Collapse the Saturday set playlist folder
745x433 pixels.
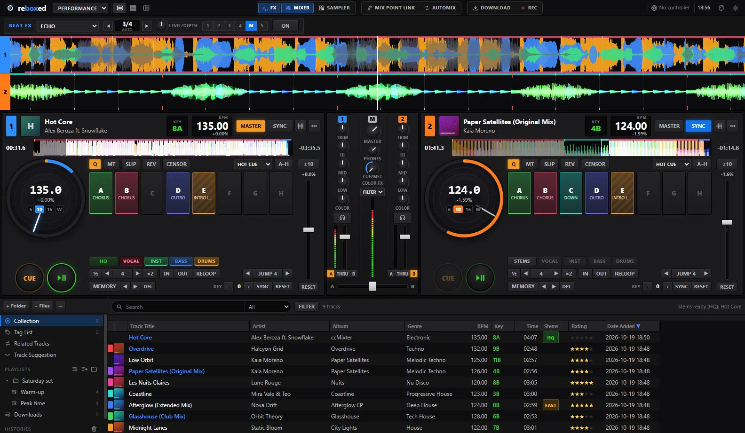tap(7, 381)
